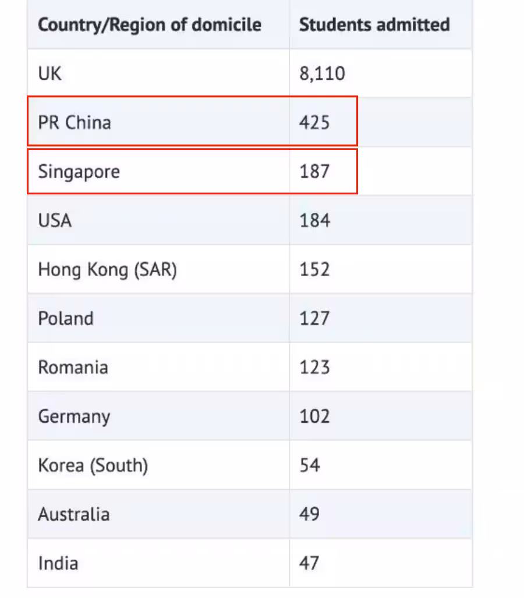The width and height of the screenshot is (524, 598).
Task: Click the 425 admitted value
Action: click(314, 123)
